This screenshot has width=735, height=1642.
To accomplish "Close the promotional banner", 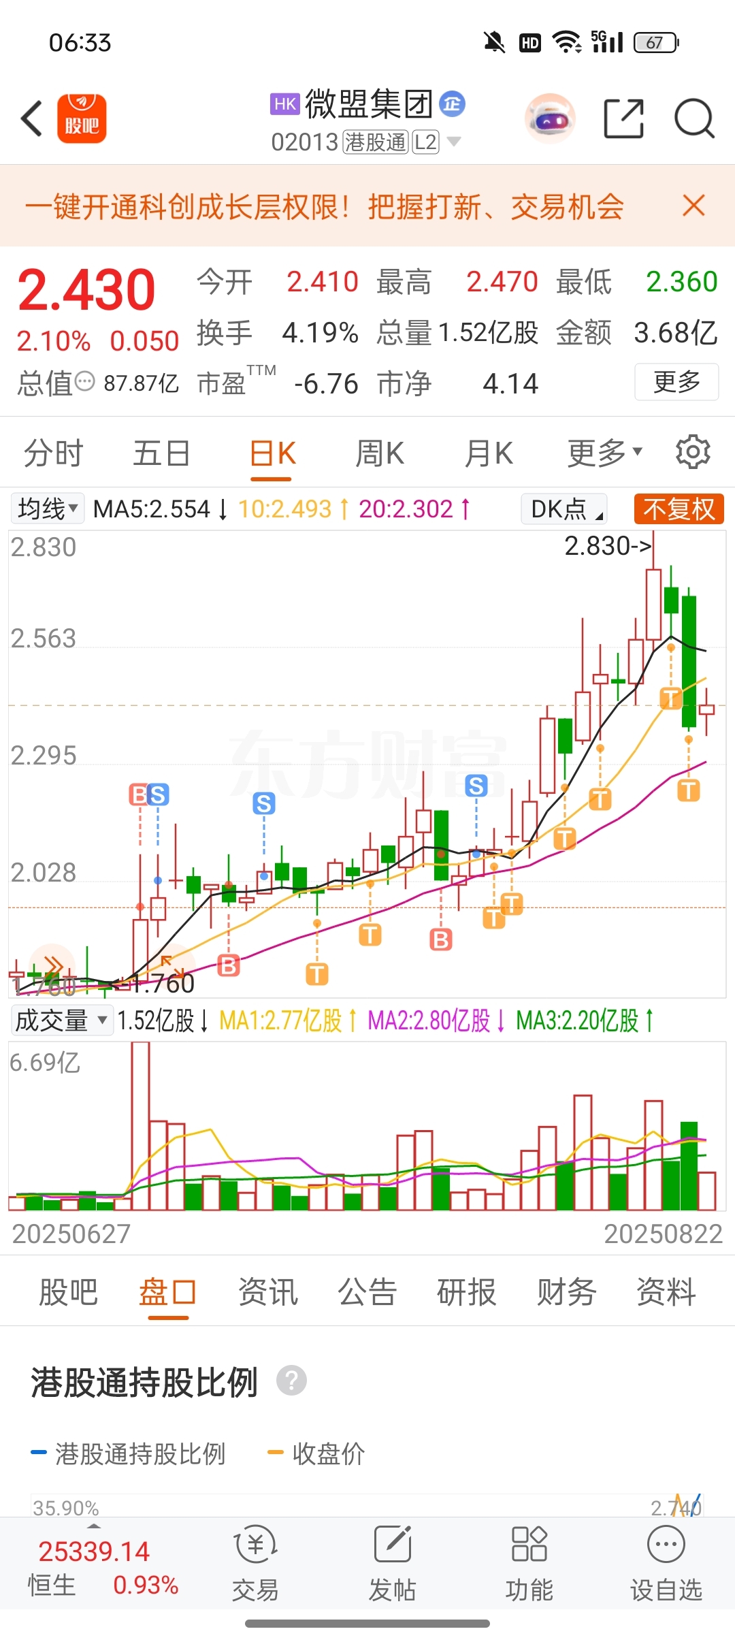I will coord(693,205).
